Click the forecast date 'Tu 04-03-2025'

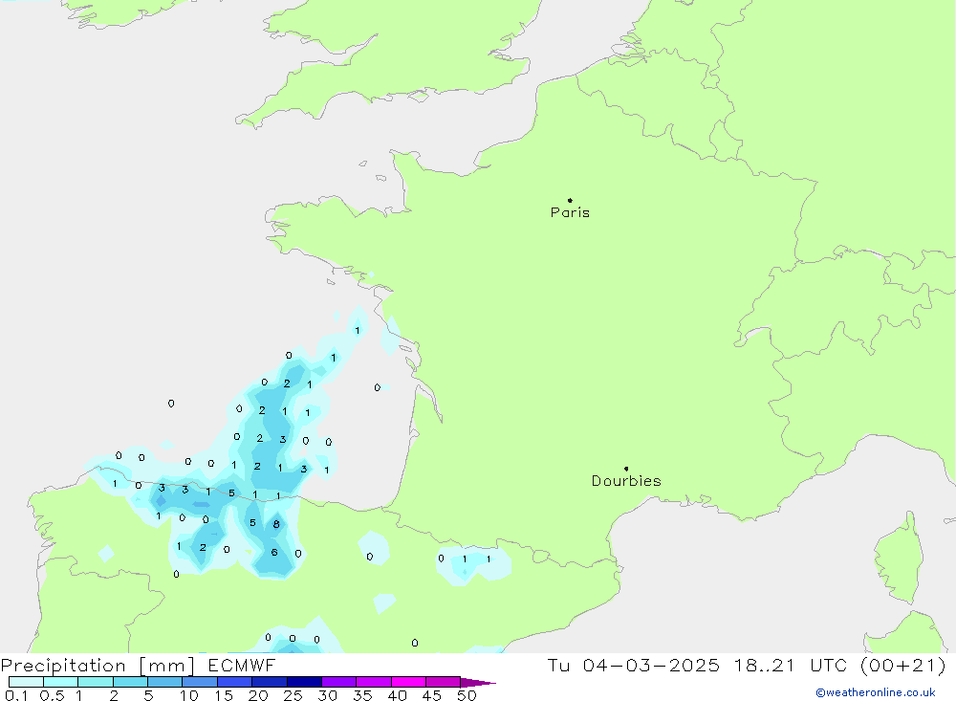coord(634,666)
